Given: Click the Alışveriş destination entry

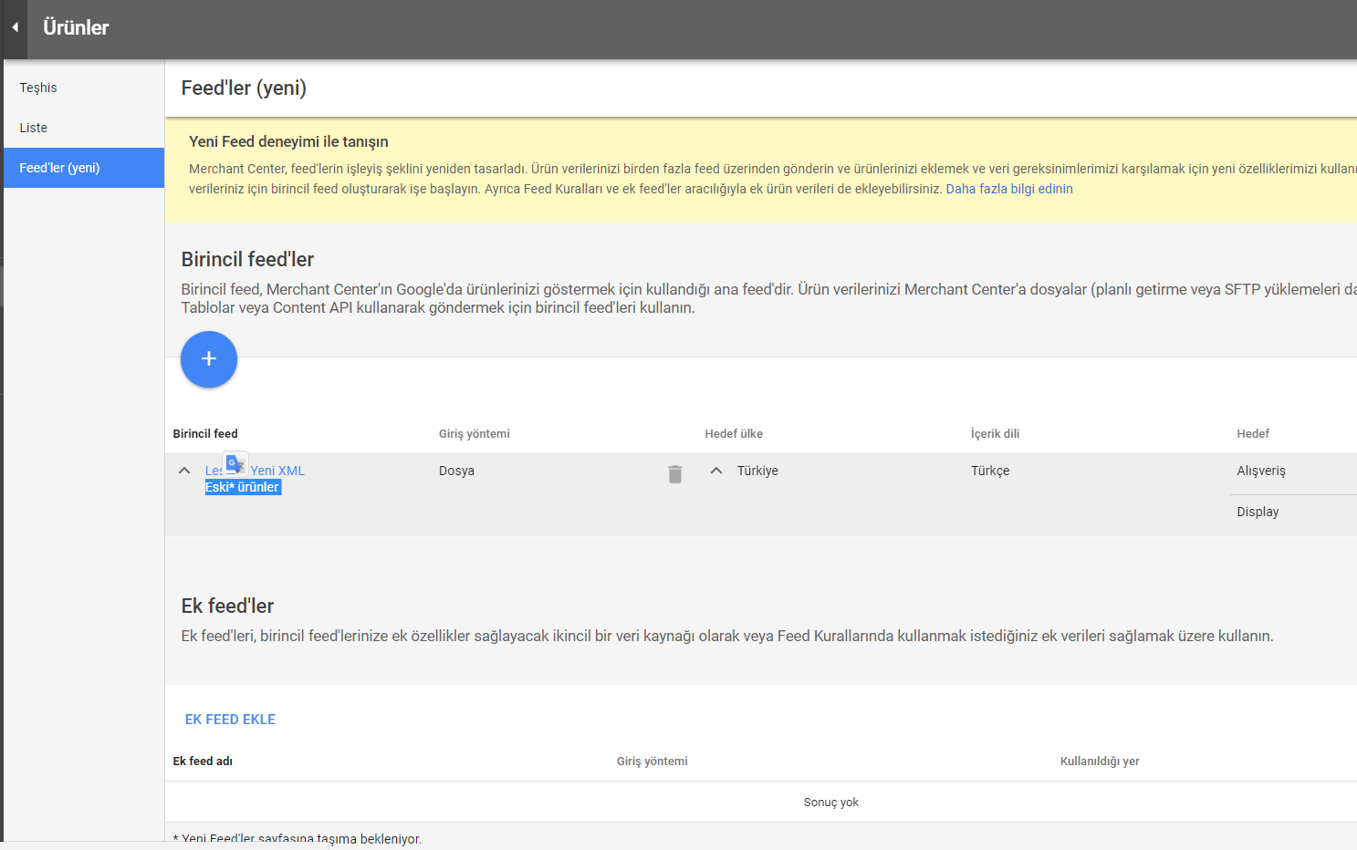Looking at the screenshot, I should 1261,471.
